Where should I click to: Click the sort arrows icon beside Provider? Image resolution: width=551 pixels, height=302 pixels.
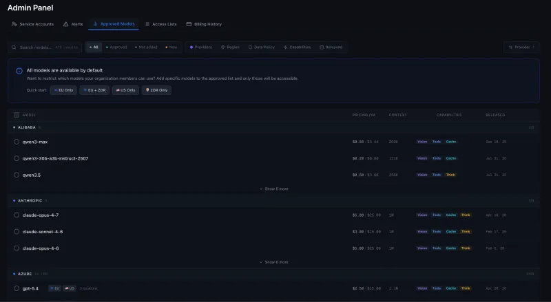point(510,47)
